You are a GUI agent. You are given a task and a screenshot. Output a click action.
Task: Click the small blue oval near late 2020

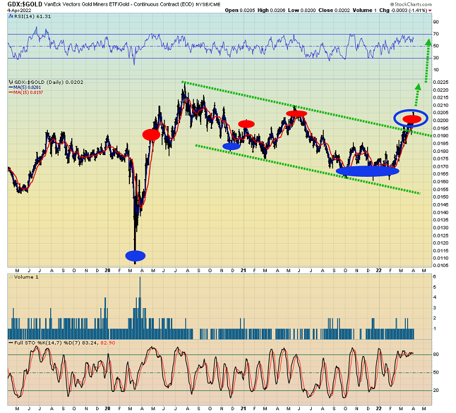click(231, 146)
